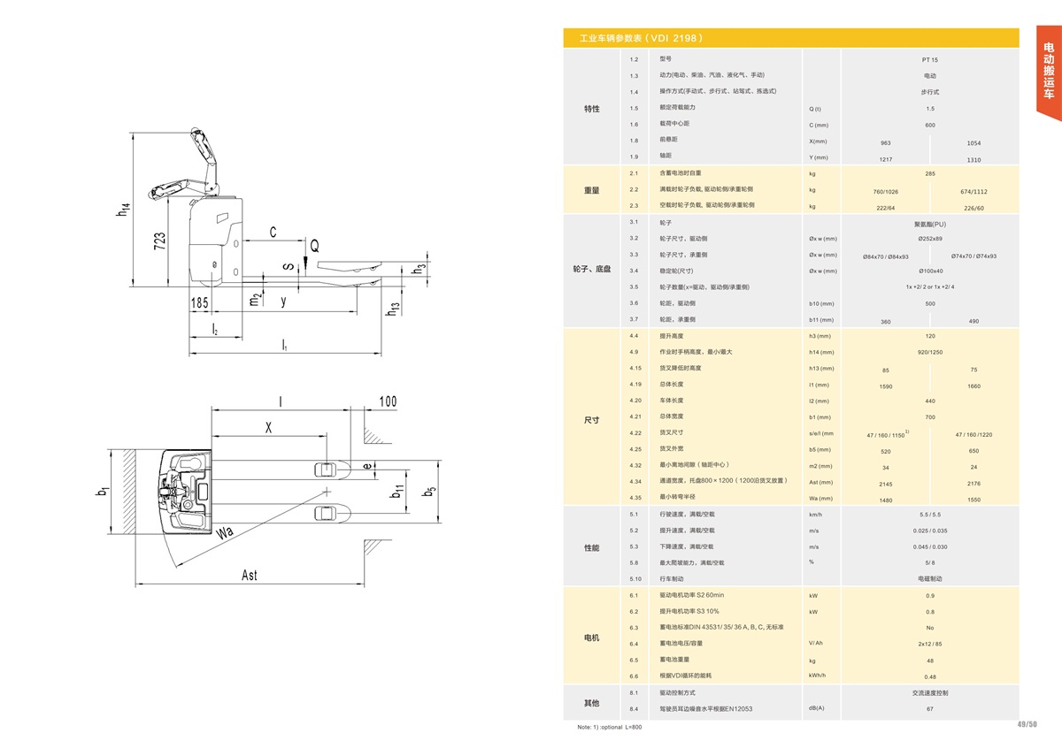This screenshot has width=1062, height=756.
Task: Click the handle height value '920/1250'
Action: (929, 352)
